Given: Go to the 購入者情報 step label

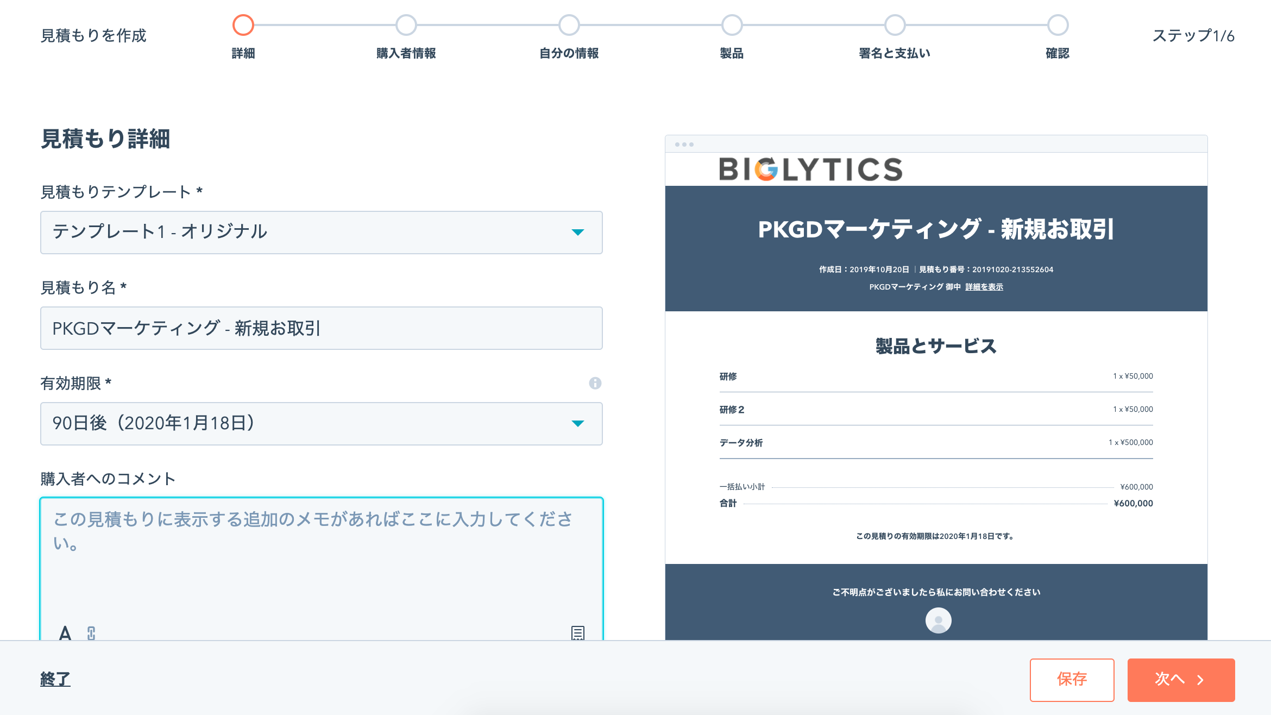Looking at the screenshot, I should (406, 53).
